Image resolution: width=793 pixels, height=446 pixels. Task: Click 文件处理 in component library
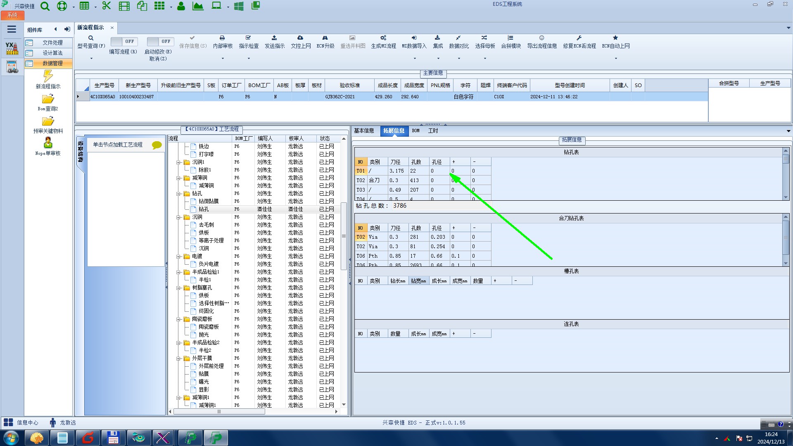[52, 43]
